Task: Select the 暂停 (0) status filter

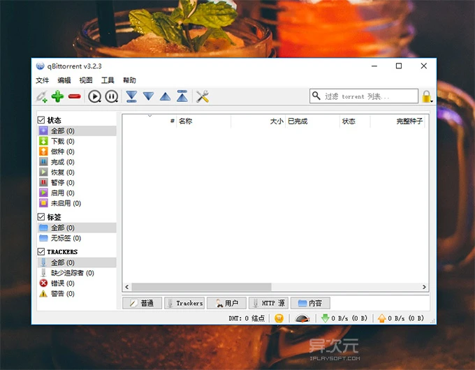Action: tap(77, 182)
